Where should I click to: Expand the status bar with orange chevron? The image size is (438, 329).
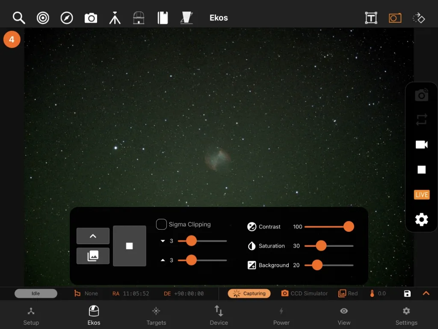426,293
